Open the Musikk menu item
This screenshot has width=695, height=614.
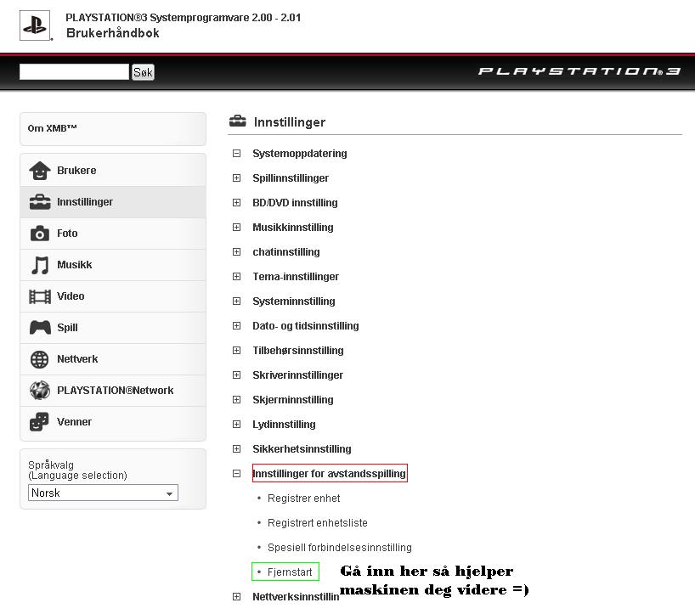(113, 265)
